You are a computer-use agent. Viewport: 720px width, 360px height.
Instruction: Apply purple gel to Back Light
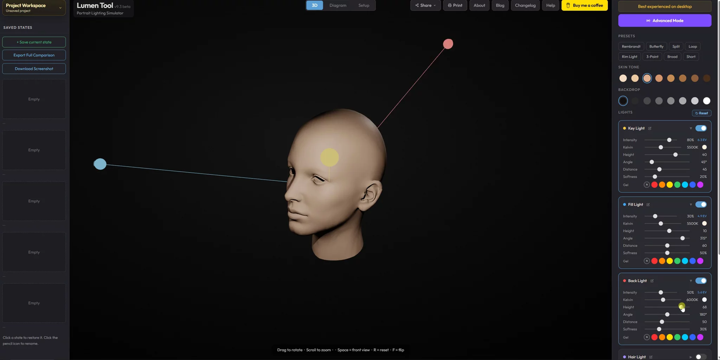[700, 337]
